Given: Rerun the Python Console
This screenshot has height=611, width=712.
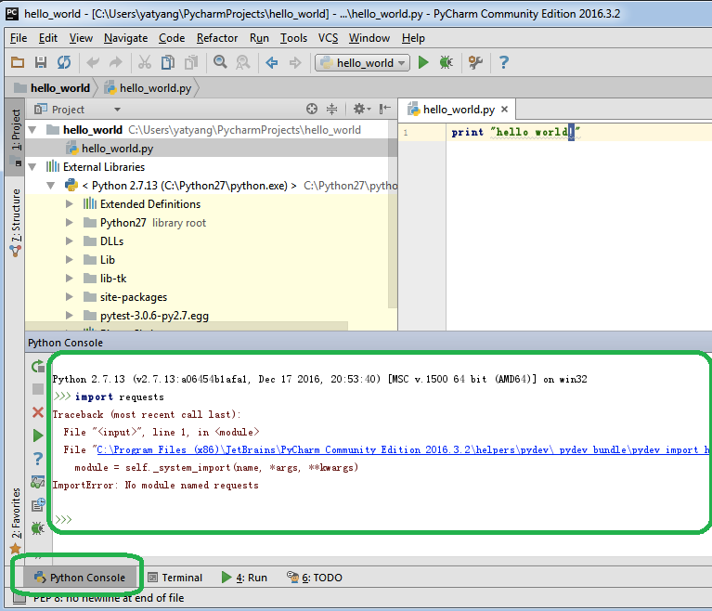Looking at the screenshot, I should click(38, 366).
